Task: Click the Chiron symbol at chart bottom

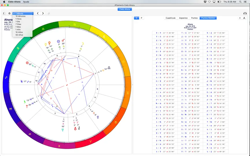Action: tap(79, 128)
